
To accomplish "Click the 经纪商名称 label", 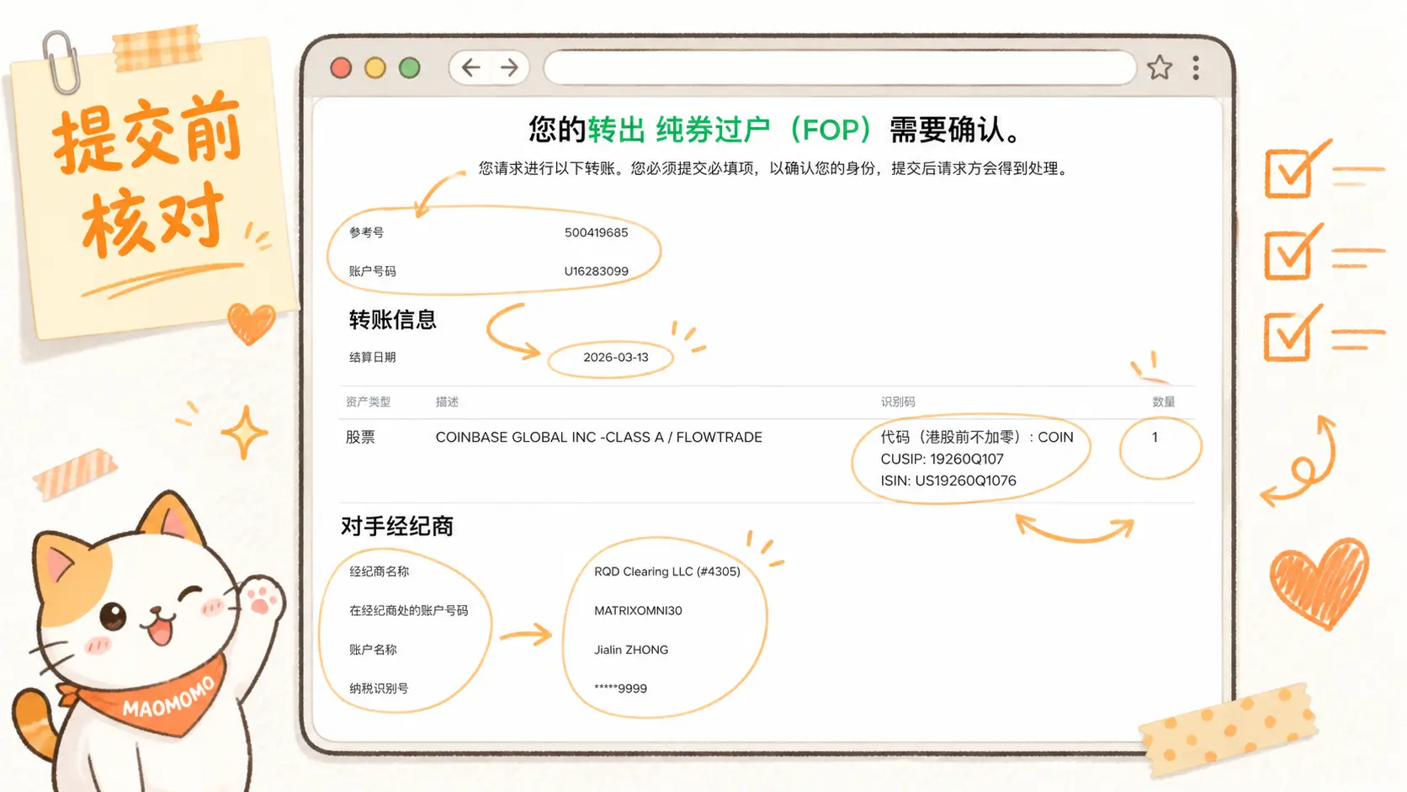I will pos(379,571).
